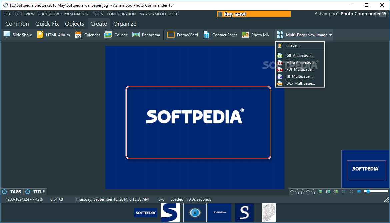This screenshot has height=223, width=390.
Task: Assign the fifth rating star
Action: [313, 191]
